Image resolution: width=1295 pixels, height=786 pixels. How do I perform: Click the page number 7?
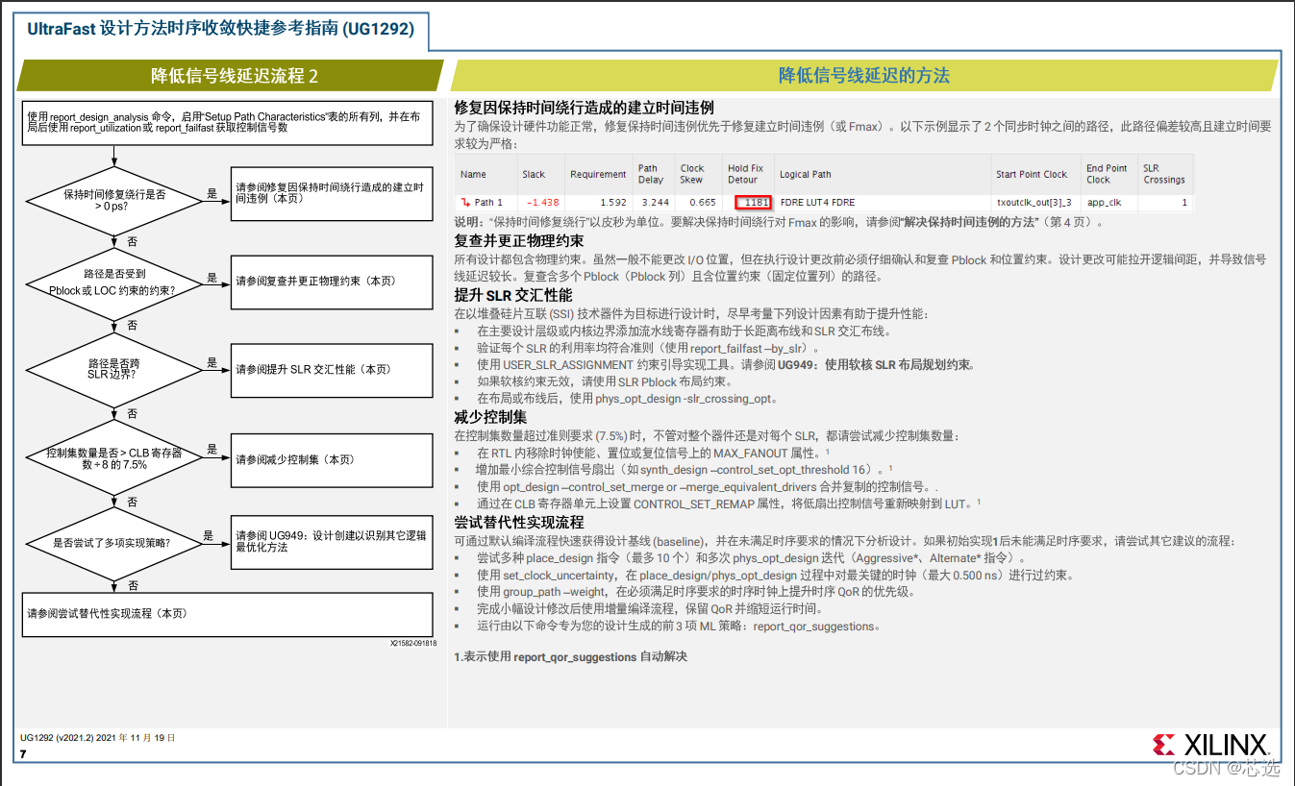coord(23,754)
